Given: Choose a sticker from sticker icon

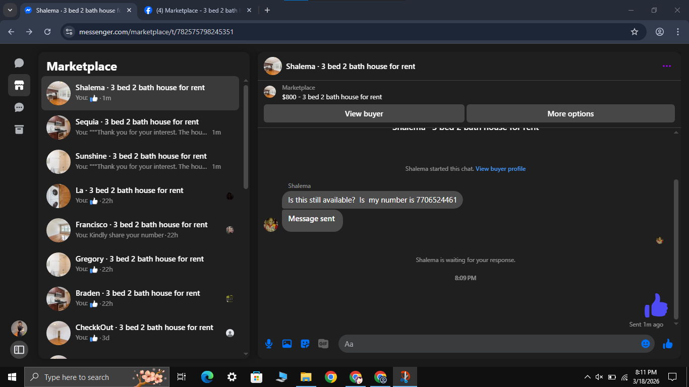Looking at the screenshot, I should pos(305,344).
